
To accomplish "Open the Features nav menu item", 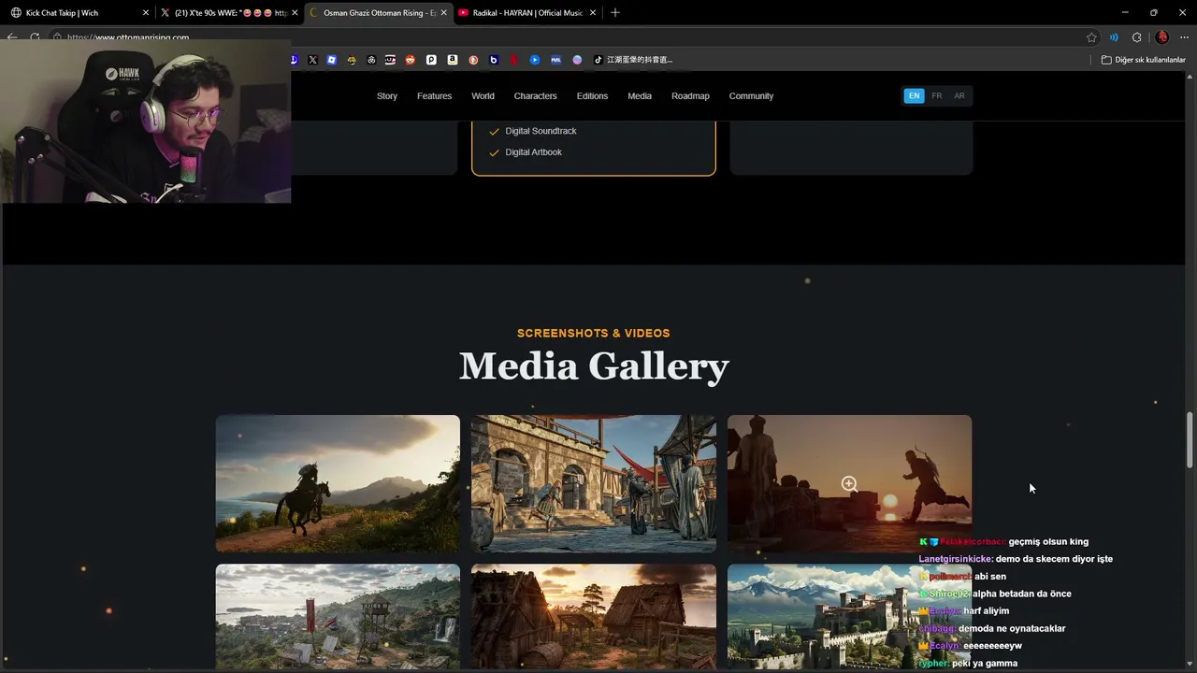I will tap(434, 96).
